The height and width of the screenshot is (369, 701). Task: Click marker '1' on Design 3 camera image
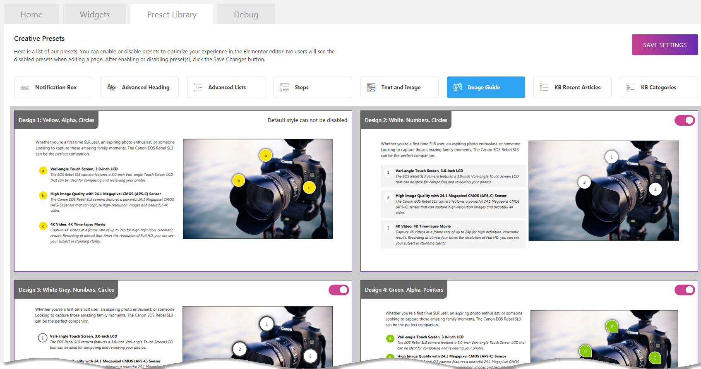click(x=266, y=324)
